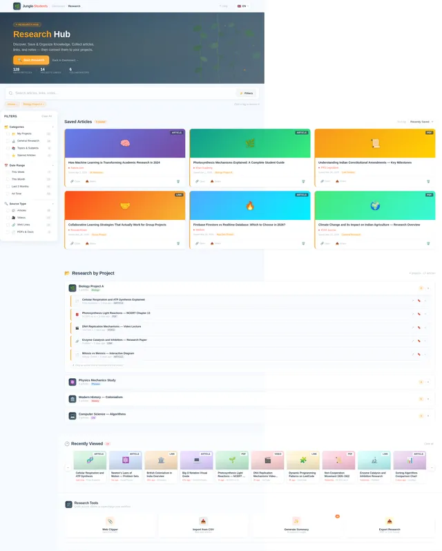Collapse the Categories filter section
This screenshot has width=442, height=551.
[52, 127]
